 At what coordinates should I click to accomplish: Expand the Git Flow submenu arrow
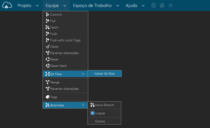pyautogui.click(x=83, y=74)
